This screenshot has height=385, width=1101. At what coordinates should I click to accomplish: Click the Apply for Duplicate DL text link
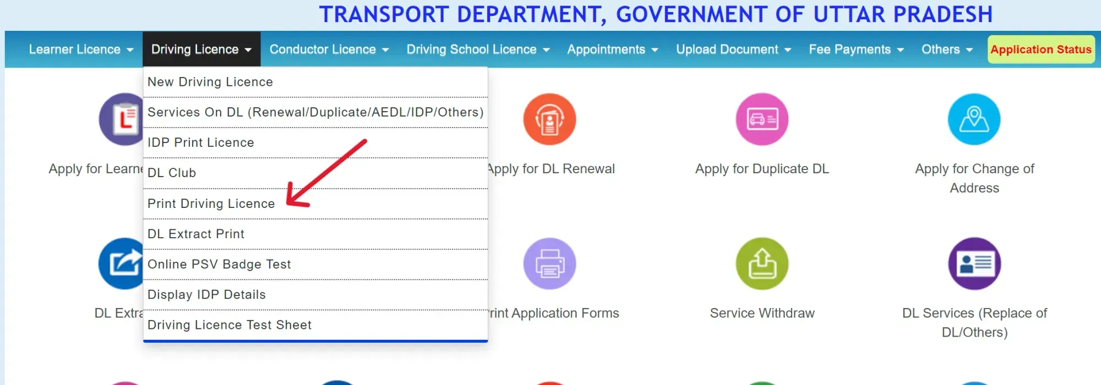(x=762, y=169)
